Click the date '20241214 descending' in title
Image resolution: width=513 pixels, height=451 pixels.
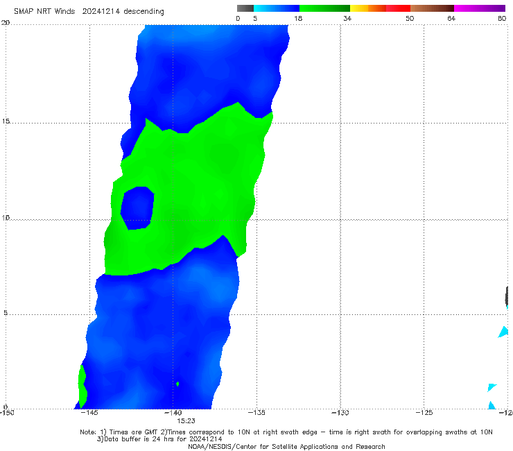point(123,11)
